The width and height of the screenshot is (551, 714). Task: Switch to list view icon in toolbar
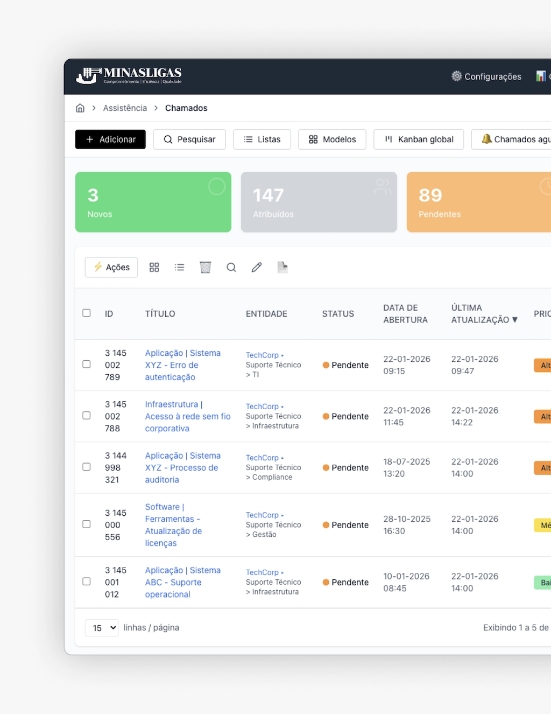[x=180, y=268]
